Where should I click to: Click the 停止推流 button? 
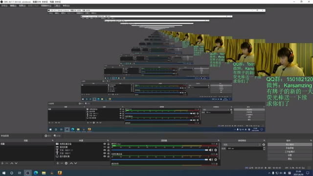(290, 145)
